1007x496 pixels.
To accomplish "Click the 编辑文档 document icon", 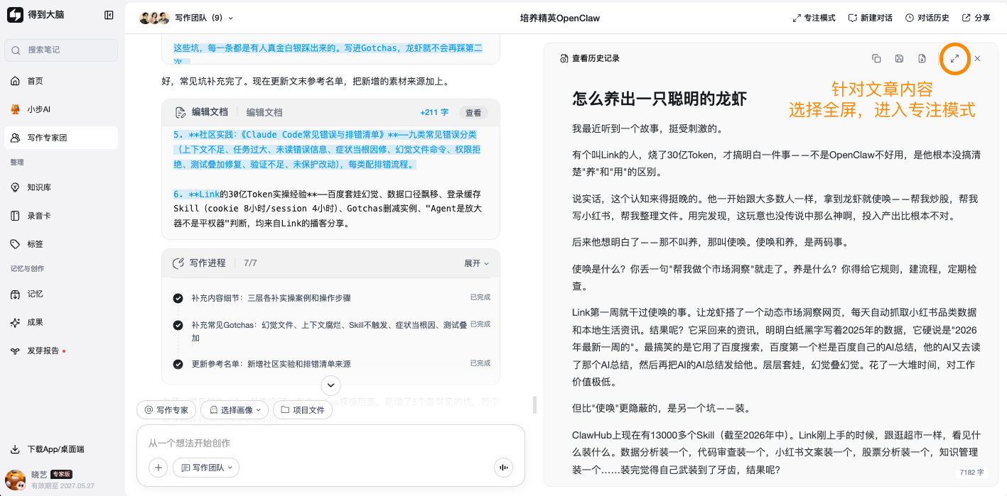I will 180,112.
